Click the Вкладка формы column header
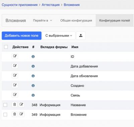Viewport: 134px width, 127px height. [x=54, y=47]
